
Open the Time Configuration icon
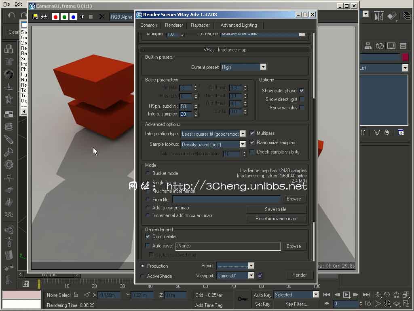click(368, 304)
